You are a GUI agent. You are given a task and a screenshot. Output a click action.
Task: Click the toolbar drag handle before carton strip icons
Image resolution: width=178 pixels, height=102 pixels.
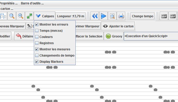tap(157, 16)
